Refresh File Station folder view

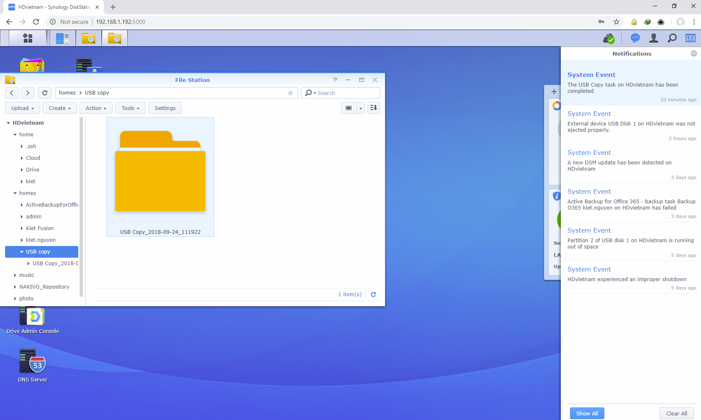pos(45,93)
